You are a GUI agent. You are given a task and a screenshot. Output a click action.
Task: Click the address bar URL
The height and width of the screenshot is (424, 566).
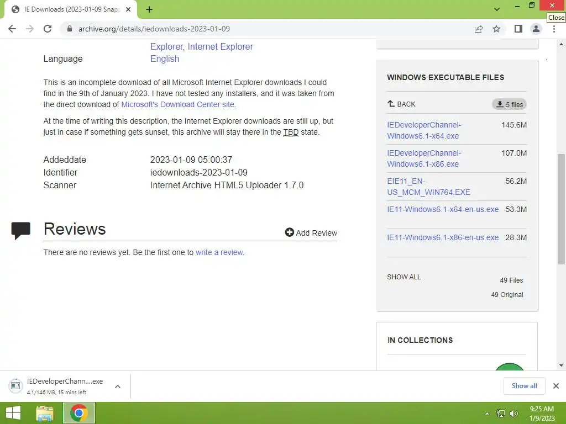(154, 29)
